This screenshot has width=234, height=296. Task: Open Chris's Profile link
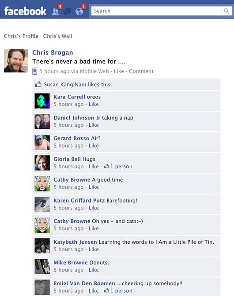[21, 36]
